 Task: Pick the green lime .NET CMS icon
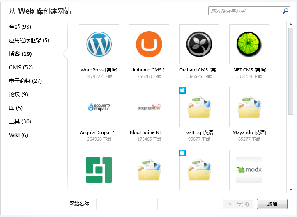pos(249,44)
